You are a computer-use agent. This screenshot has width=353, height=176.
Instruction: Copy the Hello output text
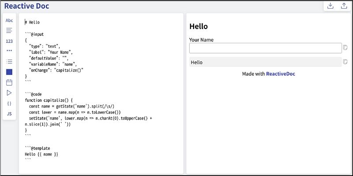click(x=345, y=62)
